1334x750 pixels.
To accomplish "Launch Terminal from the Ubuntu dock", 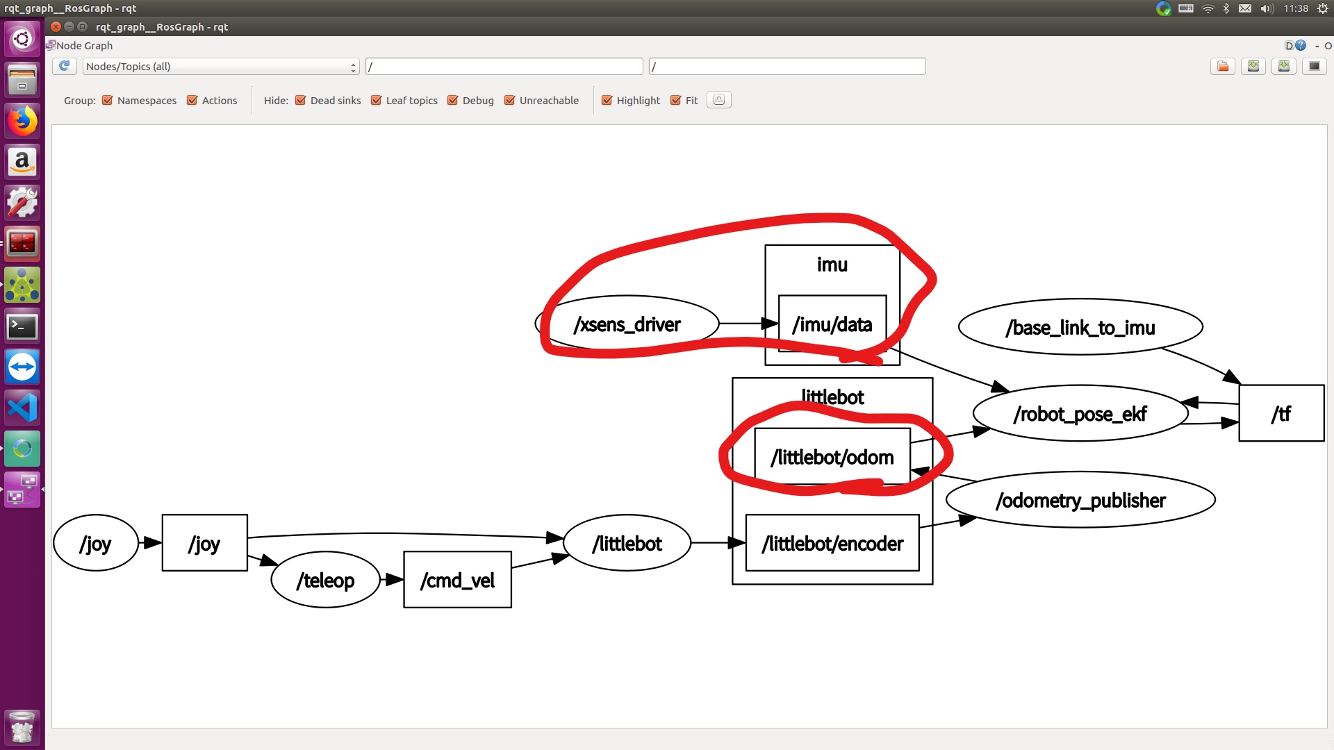I will click(22, 326).
